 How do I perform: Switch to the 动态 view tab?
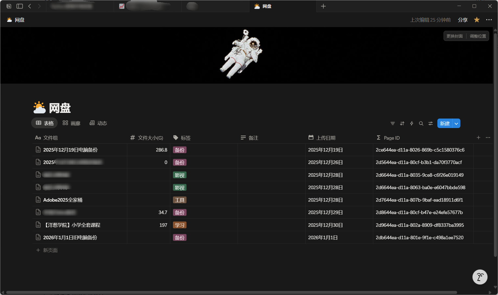tap(98, 123)
